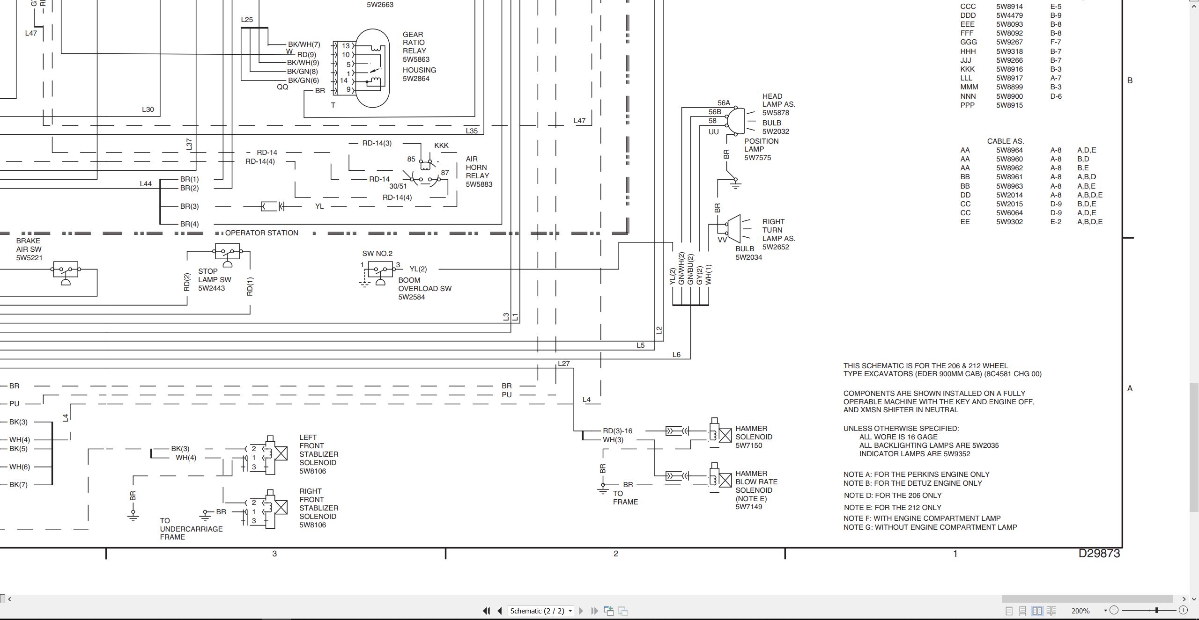Click the SW NO.2 label
The image size is (1199, 620).
tap(377, 254)
